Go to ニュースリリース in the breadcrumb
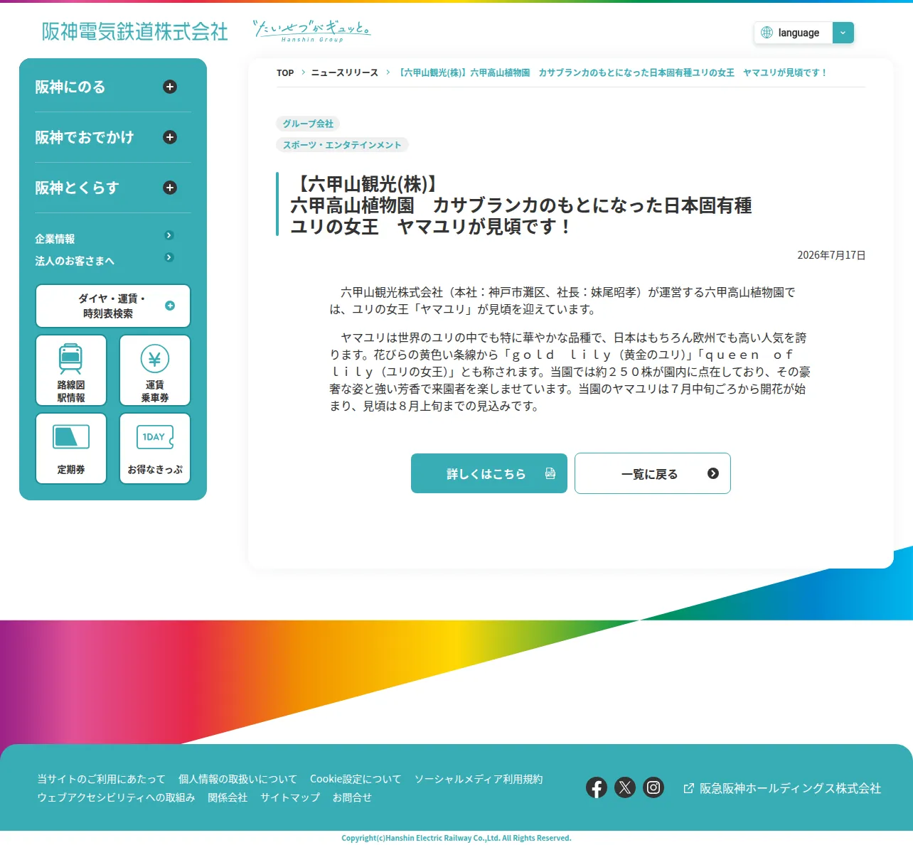The image size is (913, 845). coord(345,72)
